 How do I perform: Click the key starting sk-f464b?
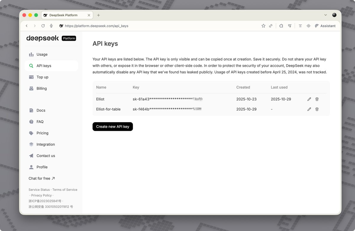167,109
